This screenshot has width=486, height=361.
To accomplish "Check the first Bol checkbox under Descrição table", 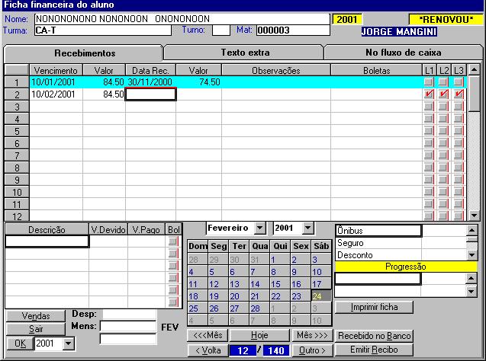I will click(x=173, y=241).
